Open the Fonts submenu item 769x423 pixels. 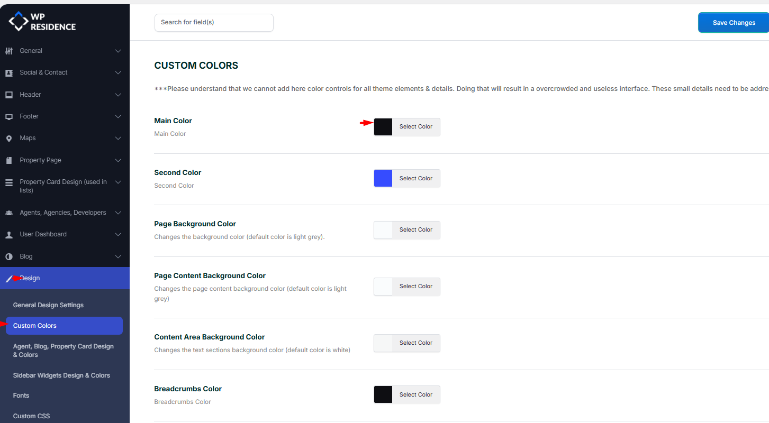21,396
